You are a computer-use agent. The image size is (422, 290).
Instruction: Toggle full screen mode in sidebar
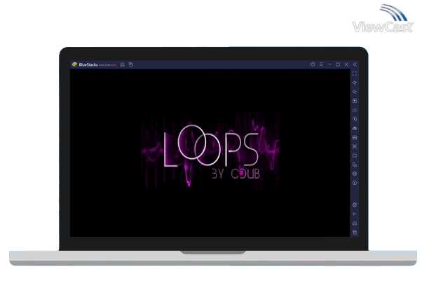click(x=355, y=74)
